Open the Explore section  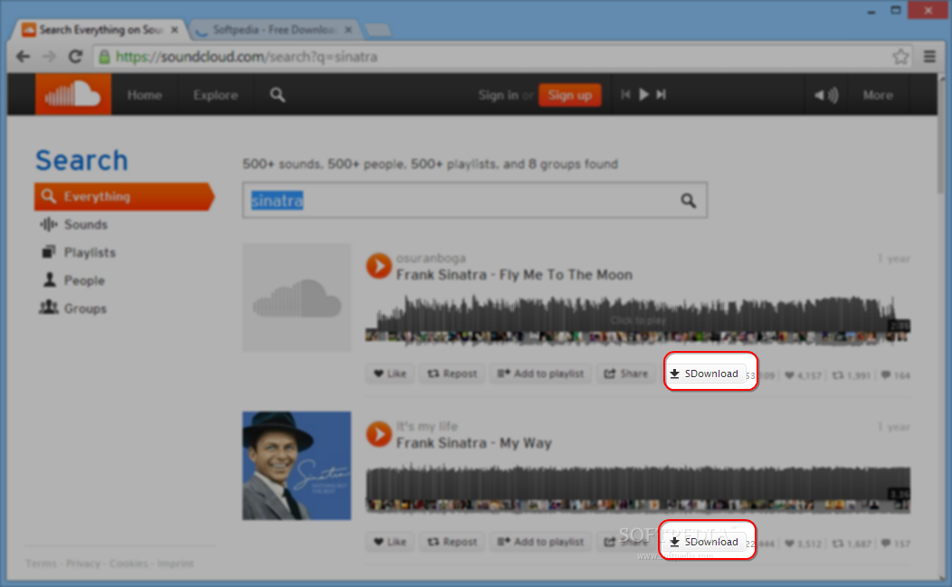(215, 95)
